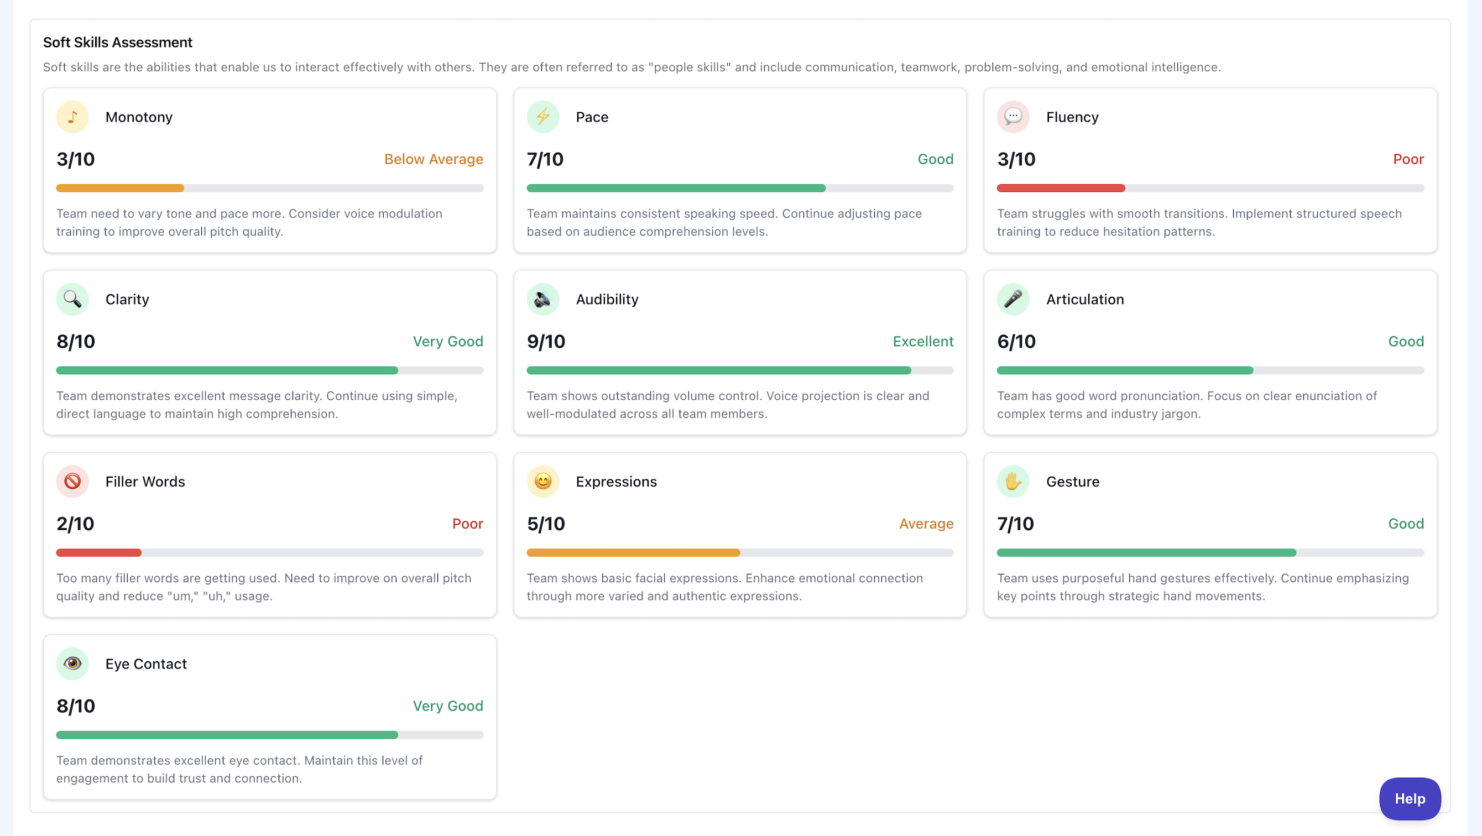Click the Clarity magnifying glass icon
Image resolution: width=1482 pixels, height=836 pixels.
pyautogui.click(x=72, y=299)
